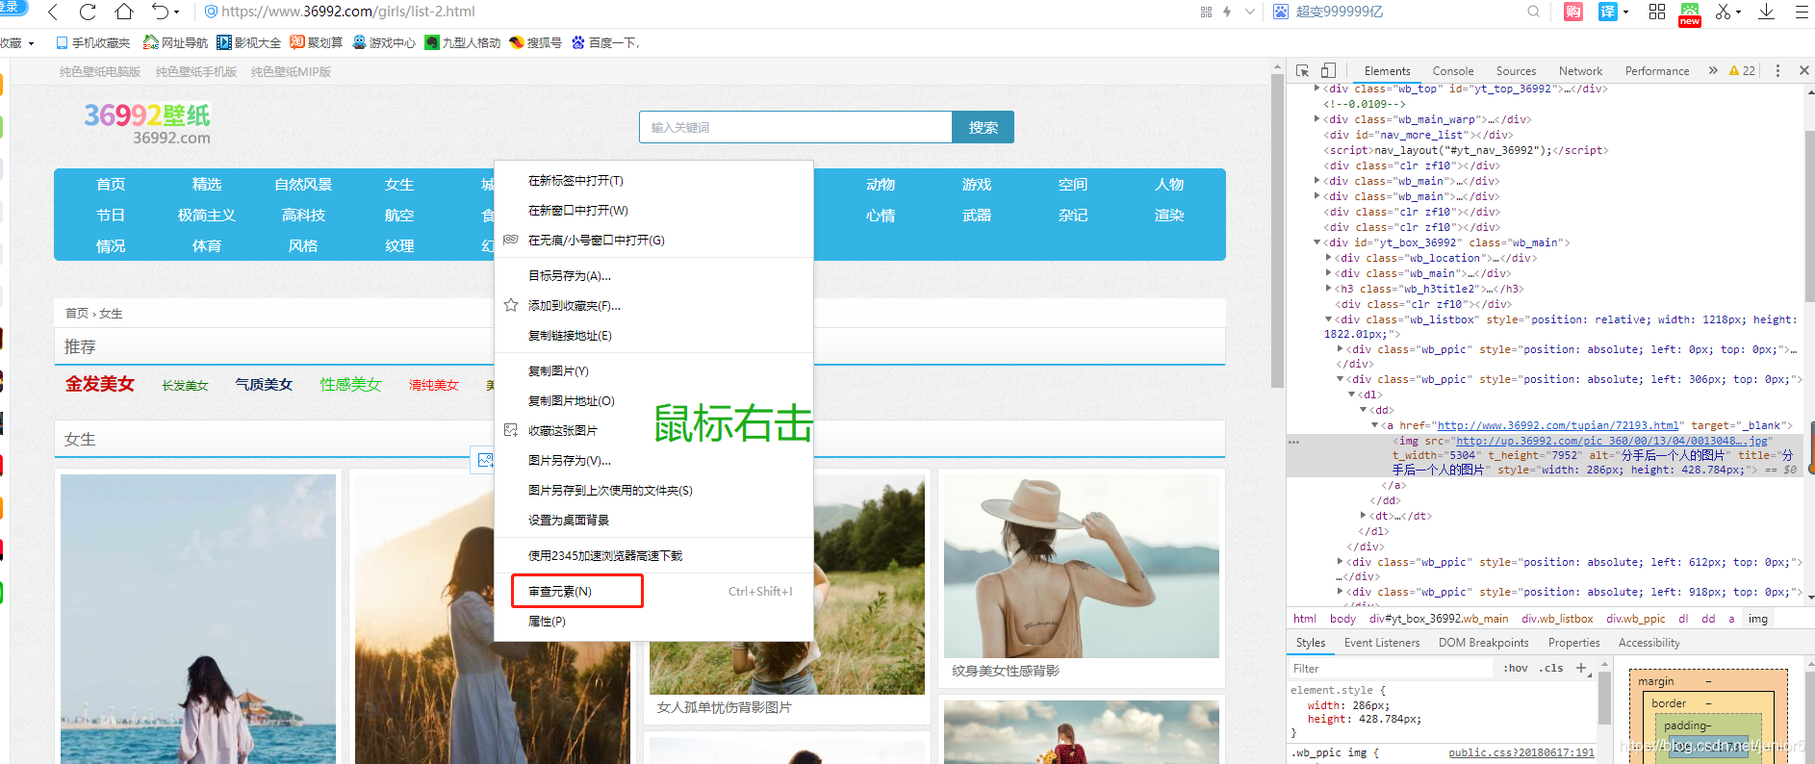Reload the page with the refresh icon
Screen dimensions: 1815x764
pyautogui.click(x=88, y=12)
